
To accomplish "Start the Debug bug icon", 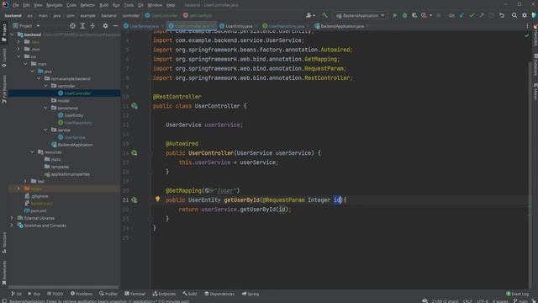I will [x=405, y=15].
